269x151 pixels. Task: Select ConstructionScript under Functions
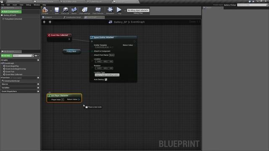12,81
